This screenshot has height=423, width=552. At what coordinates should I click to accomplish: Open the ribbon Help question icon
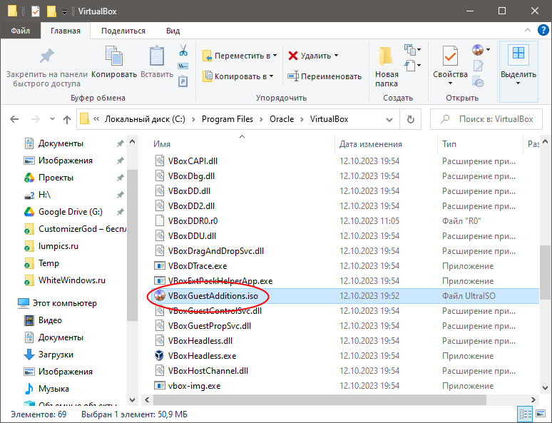click(x=543, y=30)
